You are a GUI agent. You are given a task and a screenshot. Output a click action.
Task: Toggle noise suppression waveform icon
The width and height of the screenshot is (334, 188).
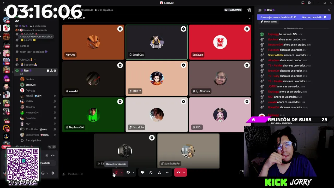[x=46, y=155]
